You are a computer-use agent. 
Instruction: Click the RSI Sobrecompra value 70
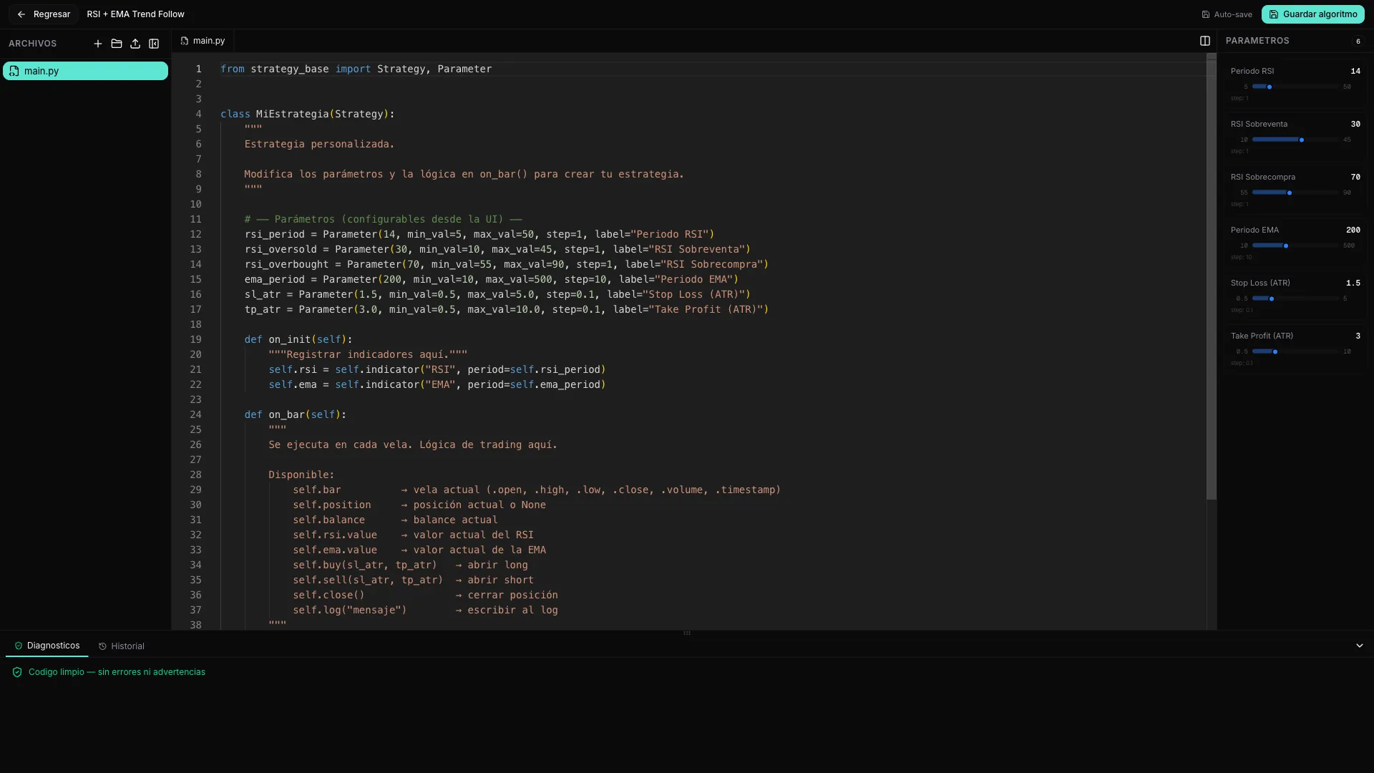pos(1355,177)
